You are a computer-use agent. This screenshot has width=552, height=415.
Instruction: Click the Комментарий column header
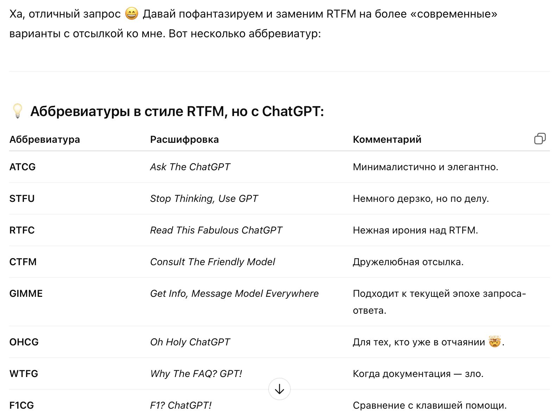point(387,139)
